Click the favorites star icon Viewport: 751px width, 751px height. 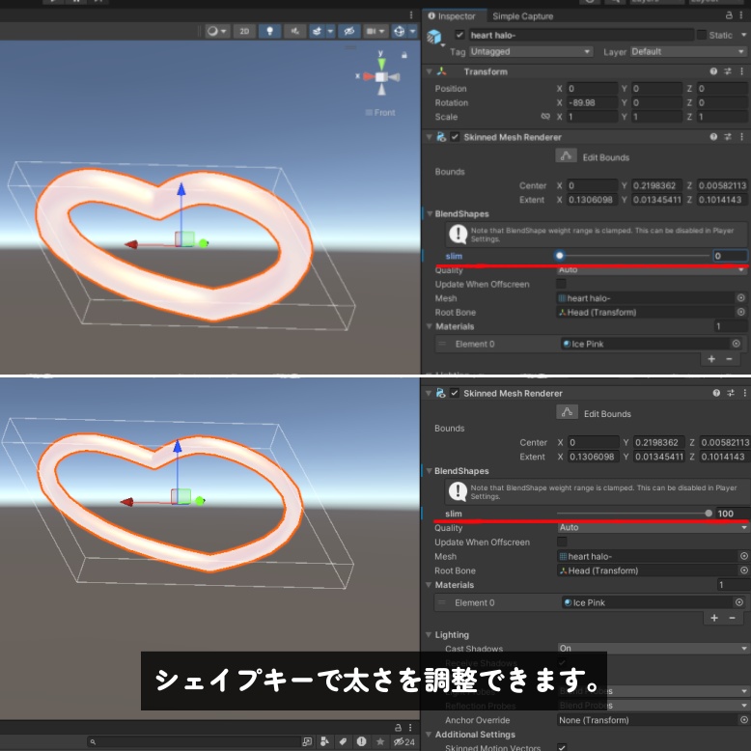point(380,742)
